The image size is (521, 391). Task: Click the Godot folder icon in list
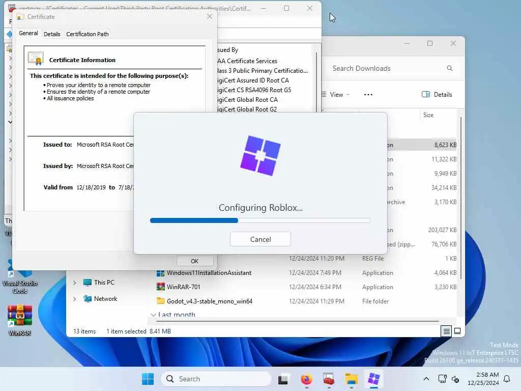160,301
